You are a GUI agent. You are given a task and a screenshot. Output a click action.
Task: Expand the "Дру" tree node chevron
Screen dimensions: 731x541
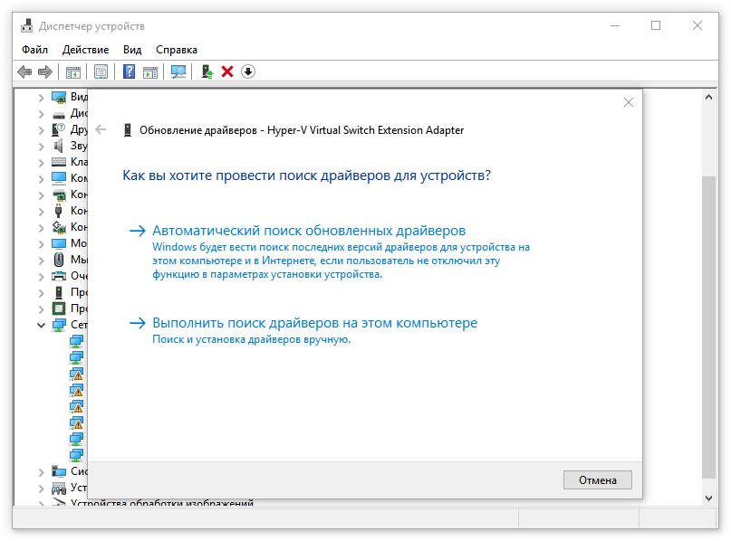click(x=41, y=130)
